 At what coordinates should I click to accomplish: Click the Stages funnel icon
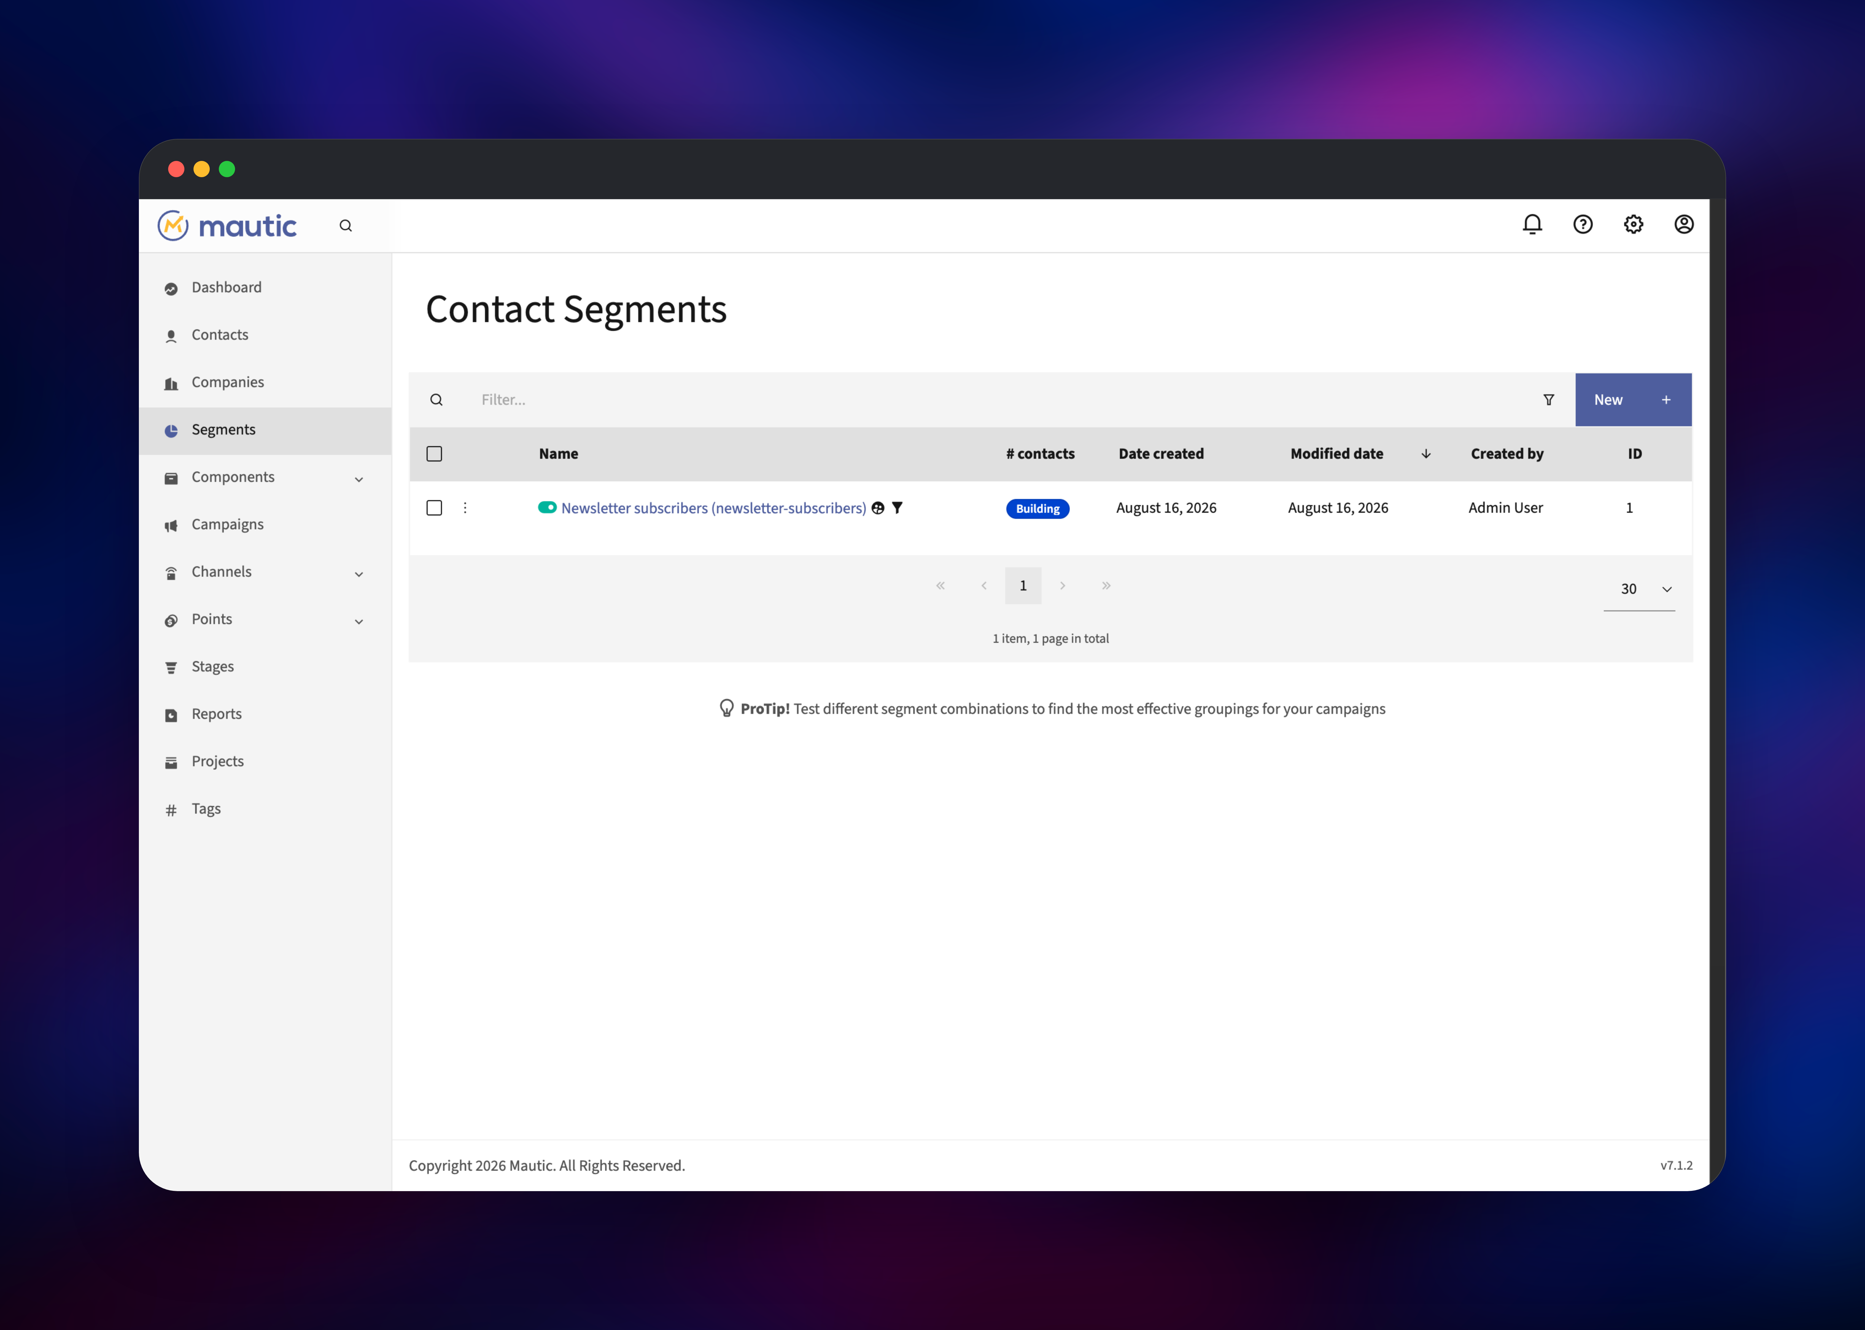click(171, 668)
